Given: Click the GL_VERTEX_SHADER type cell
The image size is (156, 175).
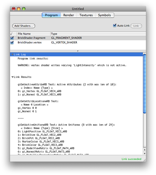Looking at the screenshot, I should pos(64,43).
